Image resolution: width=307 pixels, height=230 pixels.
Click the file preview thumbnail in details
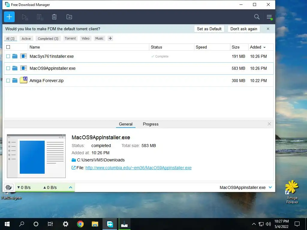[36, 156]
